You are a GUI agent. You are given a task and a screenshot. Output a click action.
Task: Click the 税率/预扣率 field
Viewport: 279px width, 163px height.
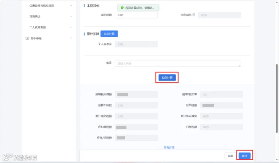coord(221,94)
